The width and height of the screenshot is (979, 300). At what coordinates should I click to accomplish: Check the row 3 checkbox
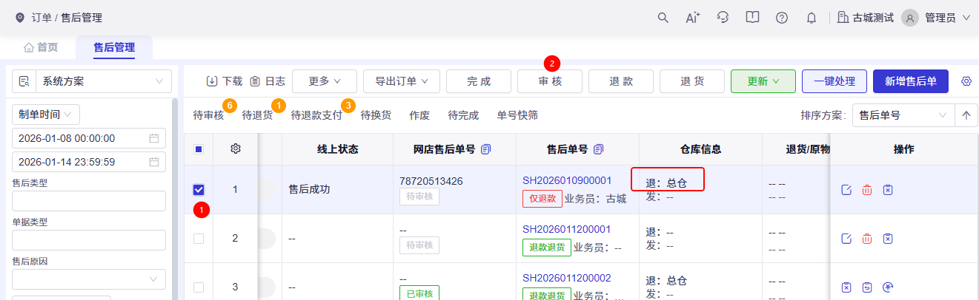tap(199, 287)
